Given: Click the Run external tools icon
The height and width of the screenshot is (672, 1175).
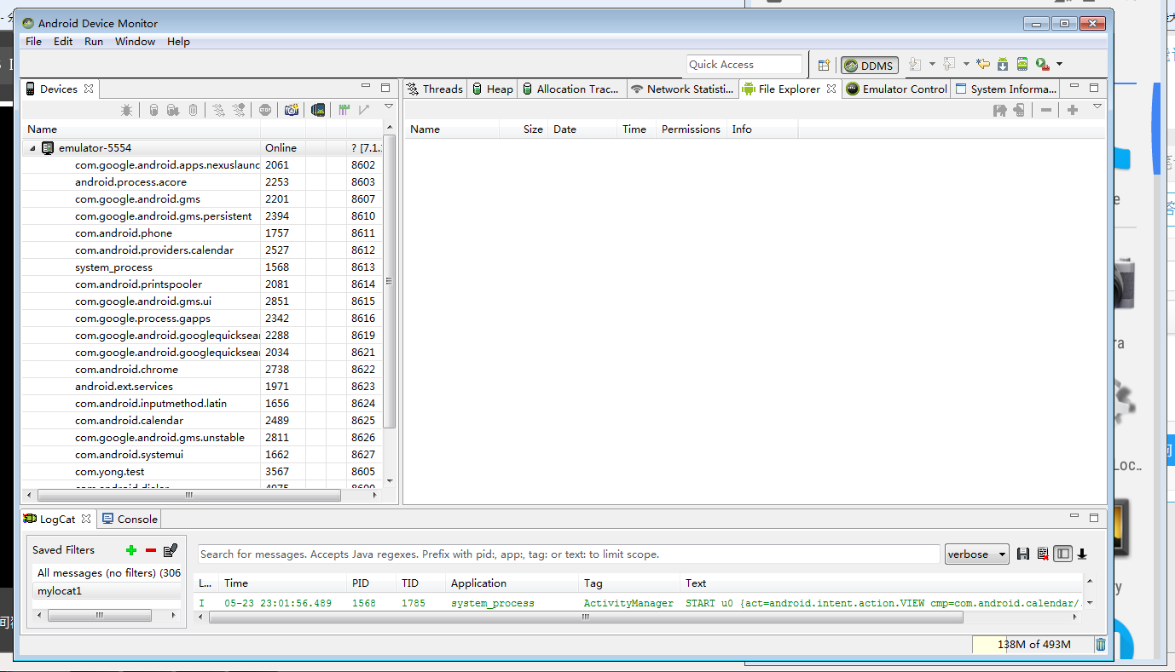Looking at the screenshot, I should tap(1043, 65).
